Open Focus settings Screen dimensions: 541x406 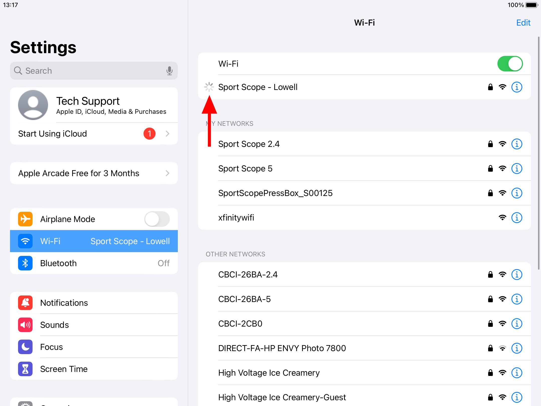click(94, 347)
